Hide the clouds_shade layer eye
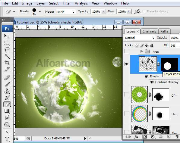The width and height of the screenshot is (180, 143). coord(127,64)
